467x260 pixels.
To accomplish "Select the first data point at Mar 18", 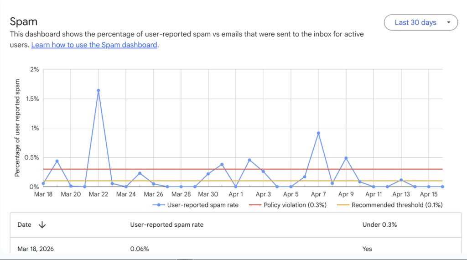I will [43, 183].
